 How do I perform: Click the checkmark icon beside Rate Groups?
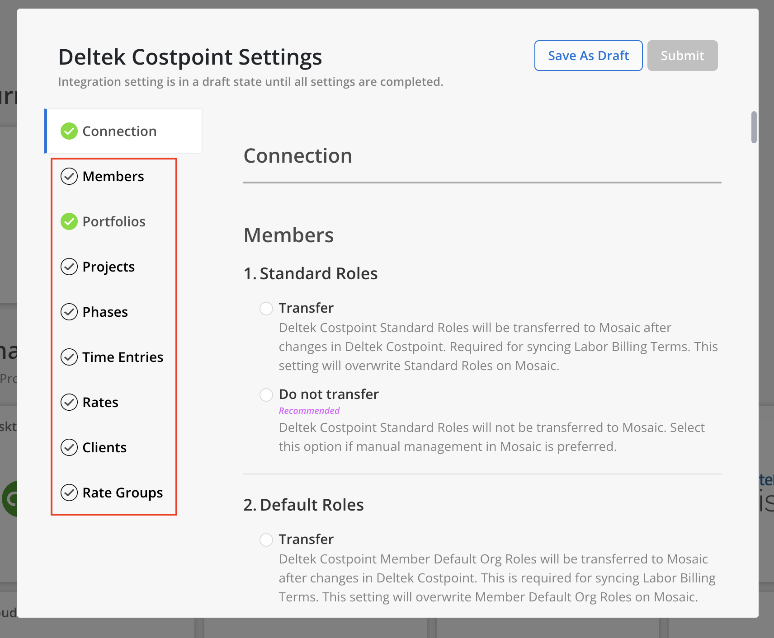coord(69,493)
